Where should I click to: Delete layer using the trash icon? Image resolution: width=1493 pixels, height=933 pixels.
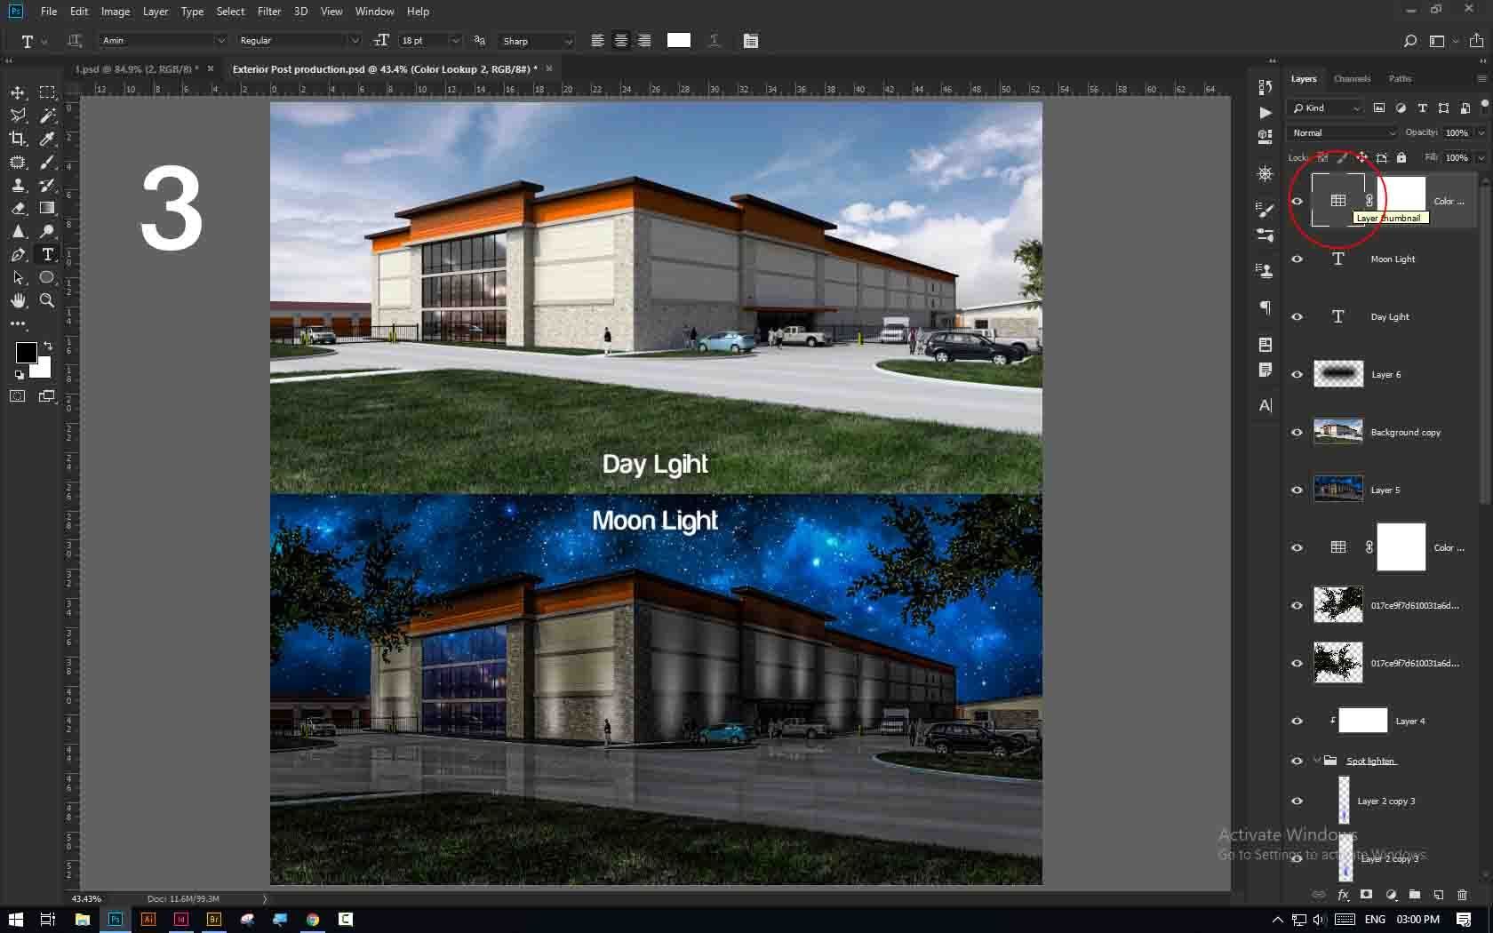point(1462,895)
